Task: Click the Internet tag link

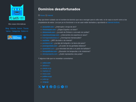Action: tap(50, 15)
